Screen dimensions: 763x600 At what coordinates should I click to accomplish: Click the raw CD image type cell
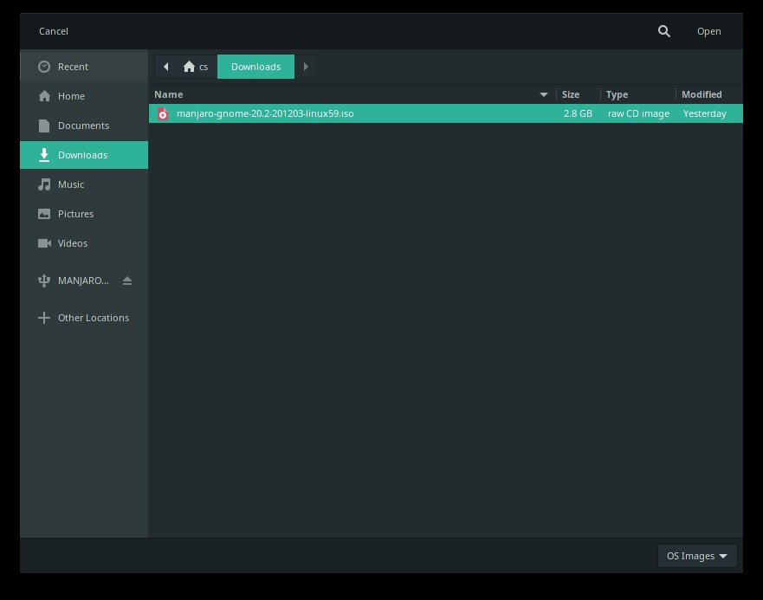click(638, 113)
